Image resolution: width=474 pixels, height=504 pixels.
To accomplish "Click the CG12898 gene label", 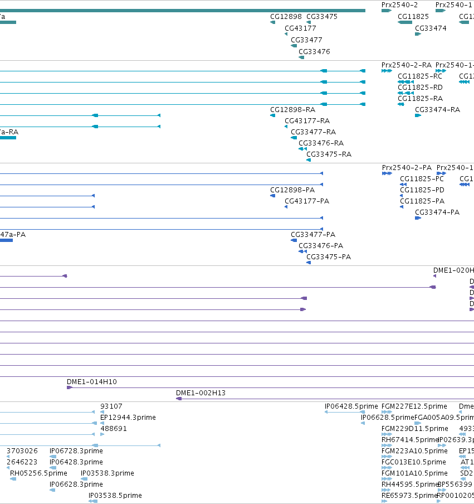I will coord(286,17).
